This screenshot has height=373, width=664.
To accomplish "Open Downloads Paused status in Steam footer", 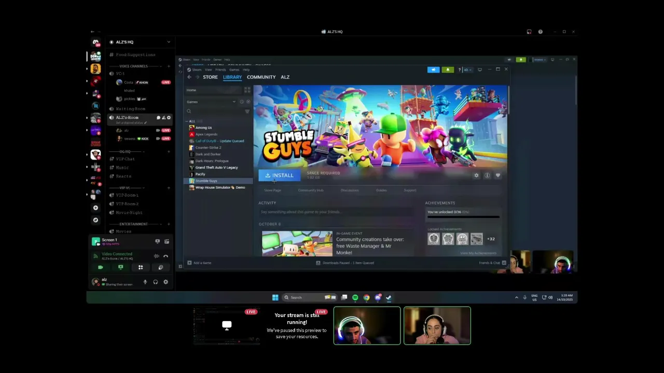I will (x=345, y=263).
